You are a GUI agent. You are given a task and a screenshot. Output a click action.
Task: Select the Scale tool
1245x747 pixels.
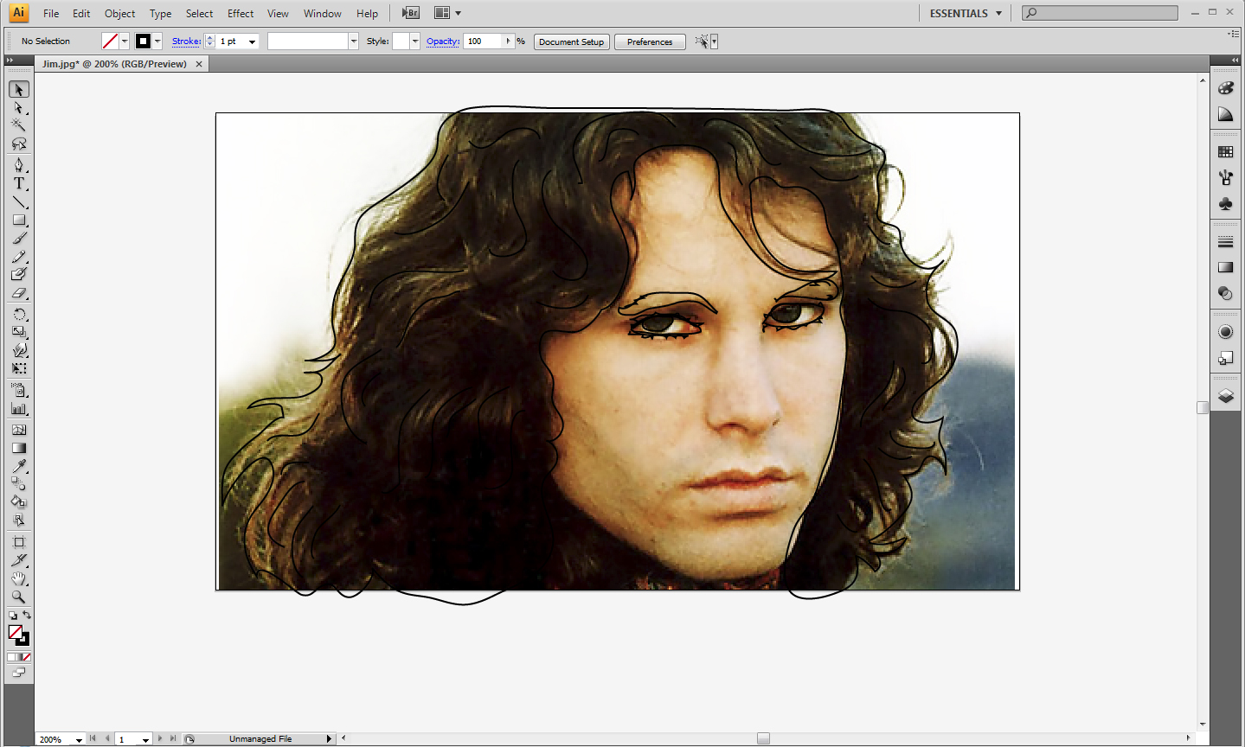(19, 332)
